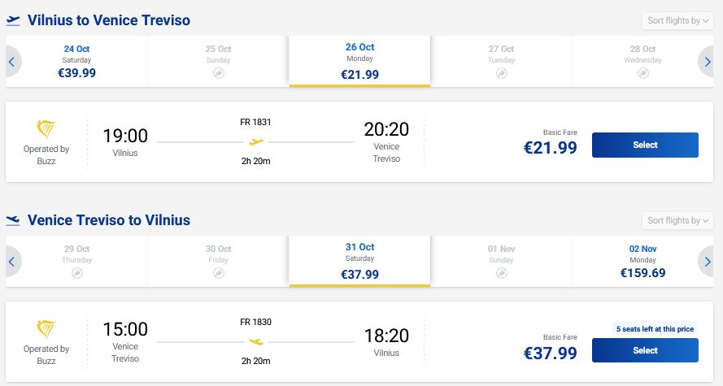Click the landing plane icon beside Venice Treviso heading
The height and width of the screenshot is (386, 723).
(x=13, y=220)
